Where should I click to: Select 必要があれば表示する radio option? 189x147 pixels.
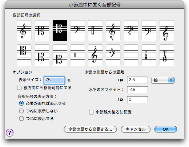21,103
